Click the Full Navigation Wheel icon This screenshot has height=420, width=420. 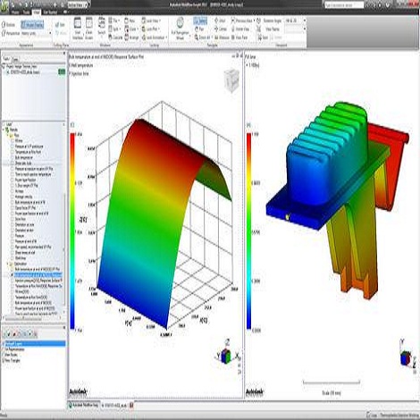click(x=180, y=24)
